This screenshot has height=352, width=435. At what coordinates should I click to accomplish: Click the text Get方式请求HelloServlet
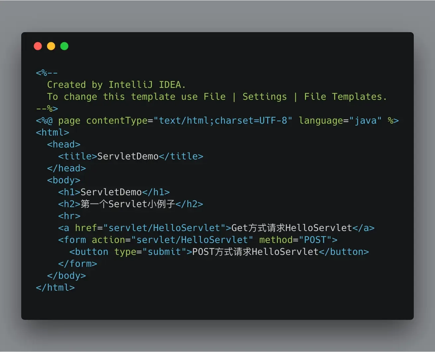(292, 228)
